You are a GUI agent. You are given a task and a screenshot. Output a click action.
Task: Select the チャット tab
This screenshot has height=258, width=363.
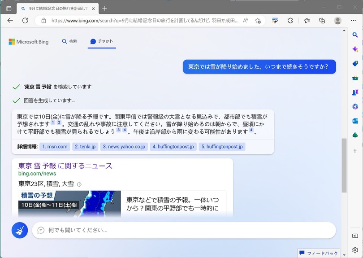click(102, 41)
